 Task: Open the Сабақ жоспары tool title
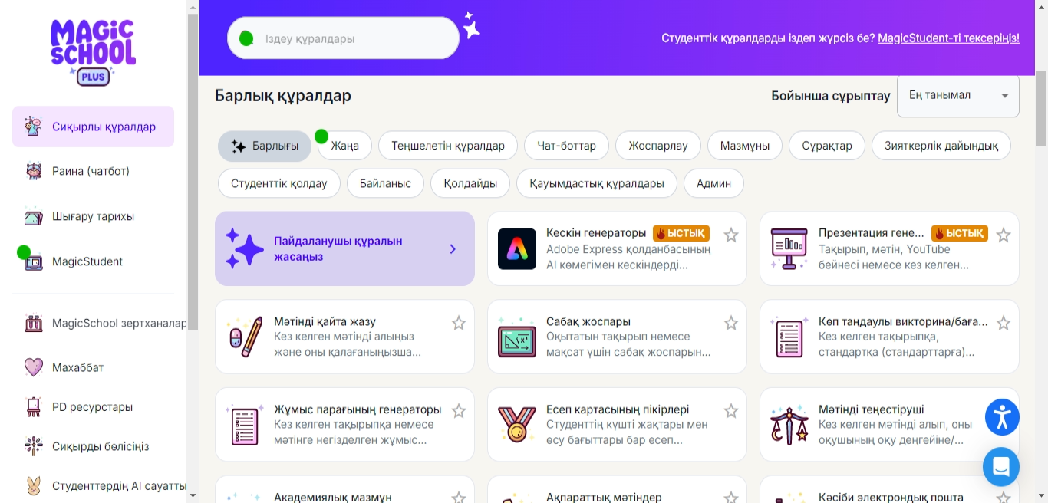588,321
